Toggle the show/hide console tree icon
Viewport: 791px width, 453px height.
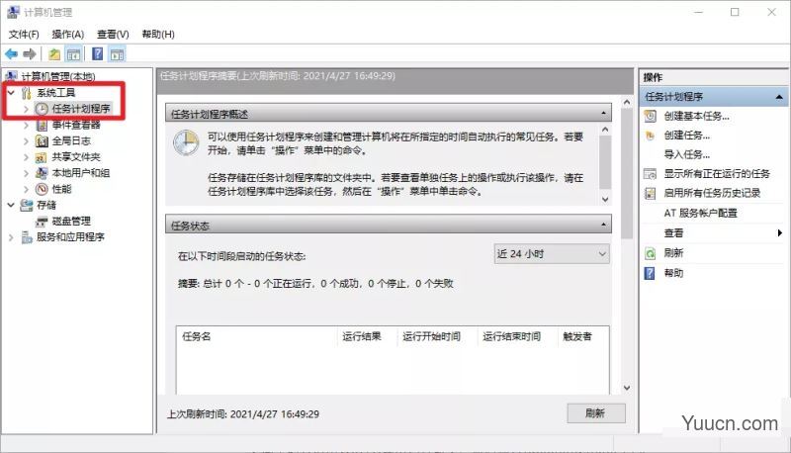73,54
